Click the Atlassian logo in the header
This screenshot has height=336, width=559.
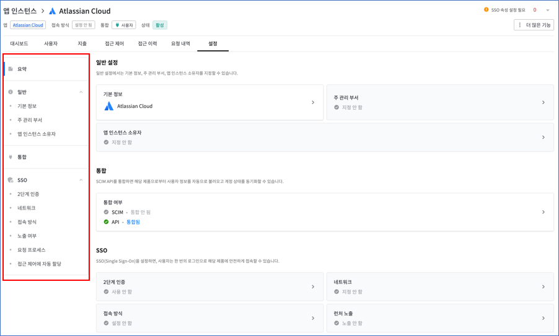point(52,11)
